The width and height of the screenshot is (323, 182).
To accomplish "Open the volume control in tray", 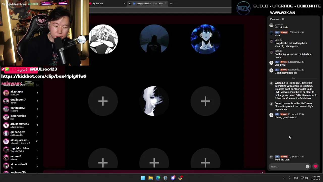I will click(x=306, y=178).
